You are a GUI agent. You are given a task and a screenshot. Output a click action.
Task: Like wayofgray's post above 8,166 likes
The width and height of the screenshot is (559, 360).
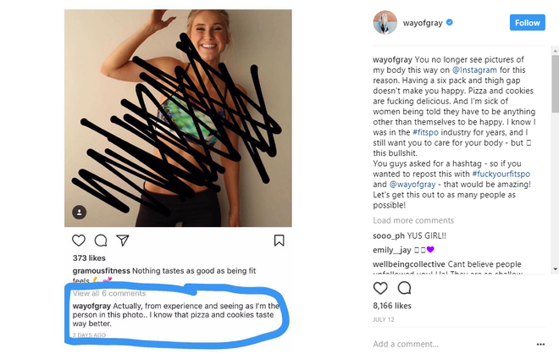point(380,288)
